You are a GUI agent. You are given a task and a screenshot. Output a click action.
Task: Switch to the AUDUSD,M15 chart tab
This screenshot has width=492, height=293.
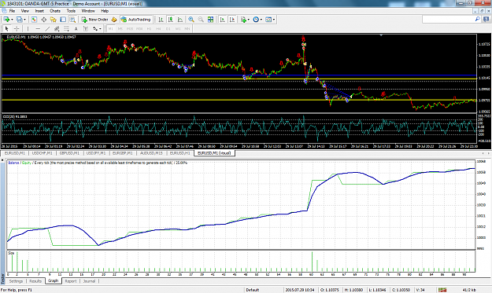[151, 153]
